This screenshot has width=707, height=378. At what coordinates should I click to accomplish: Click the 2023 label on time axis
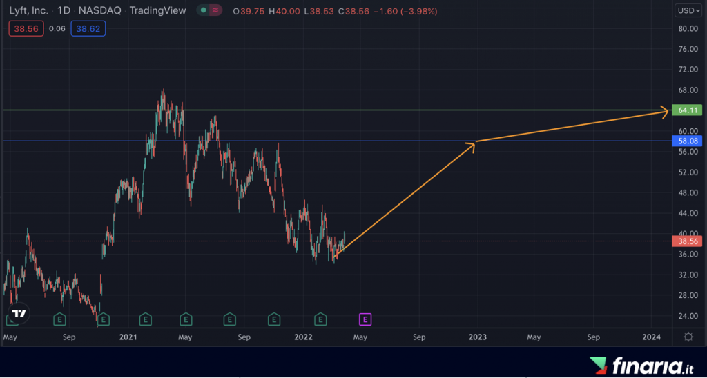coord(478,337)
